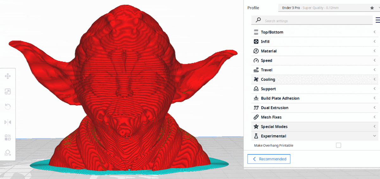Viewport: 380px width, 179px height.
Task: Focus the Search settings field
Action: [x=312, y=20]
